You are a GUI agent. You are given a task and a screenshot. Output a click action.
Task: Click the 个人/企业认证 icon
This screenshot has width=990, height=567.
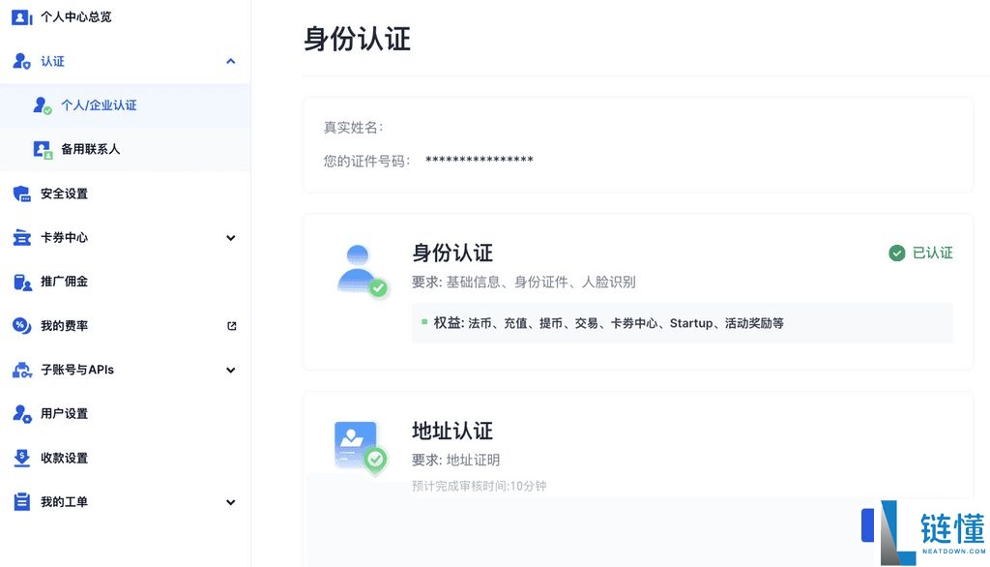(x=43, y=105)
